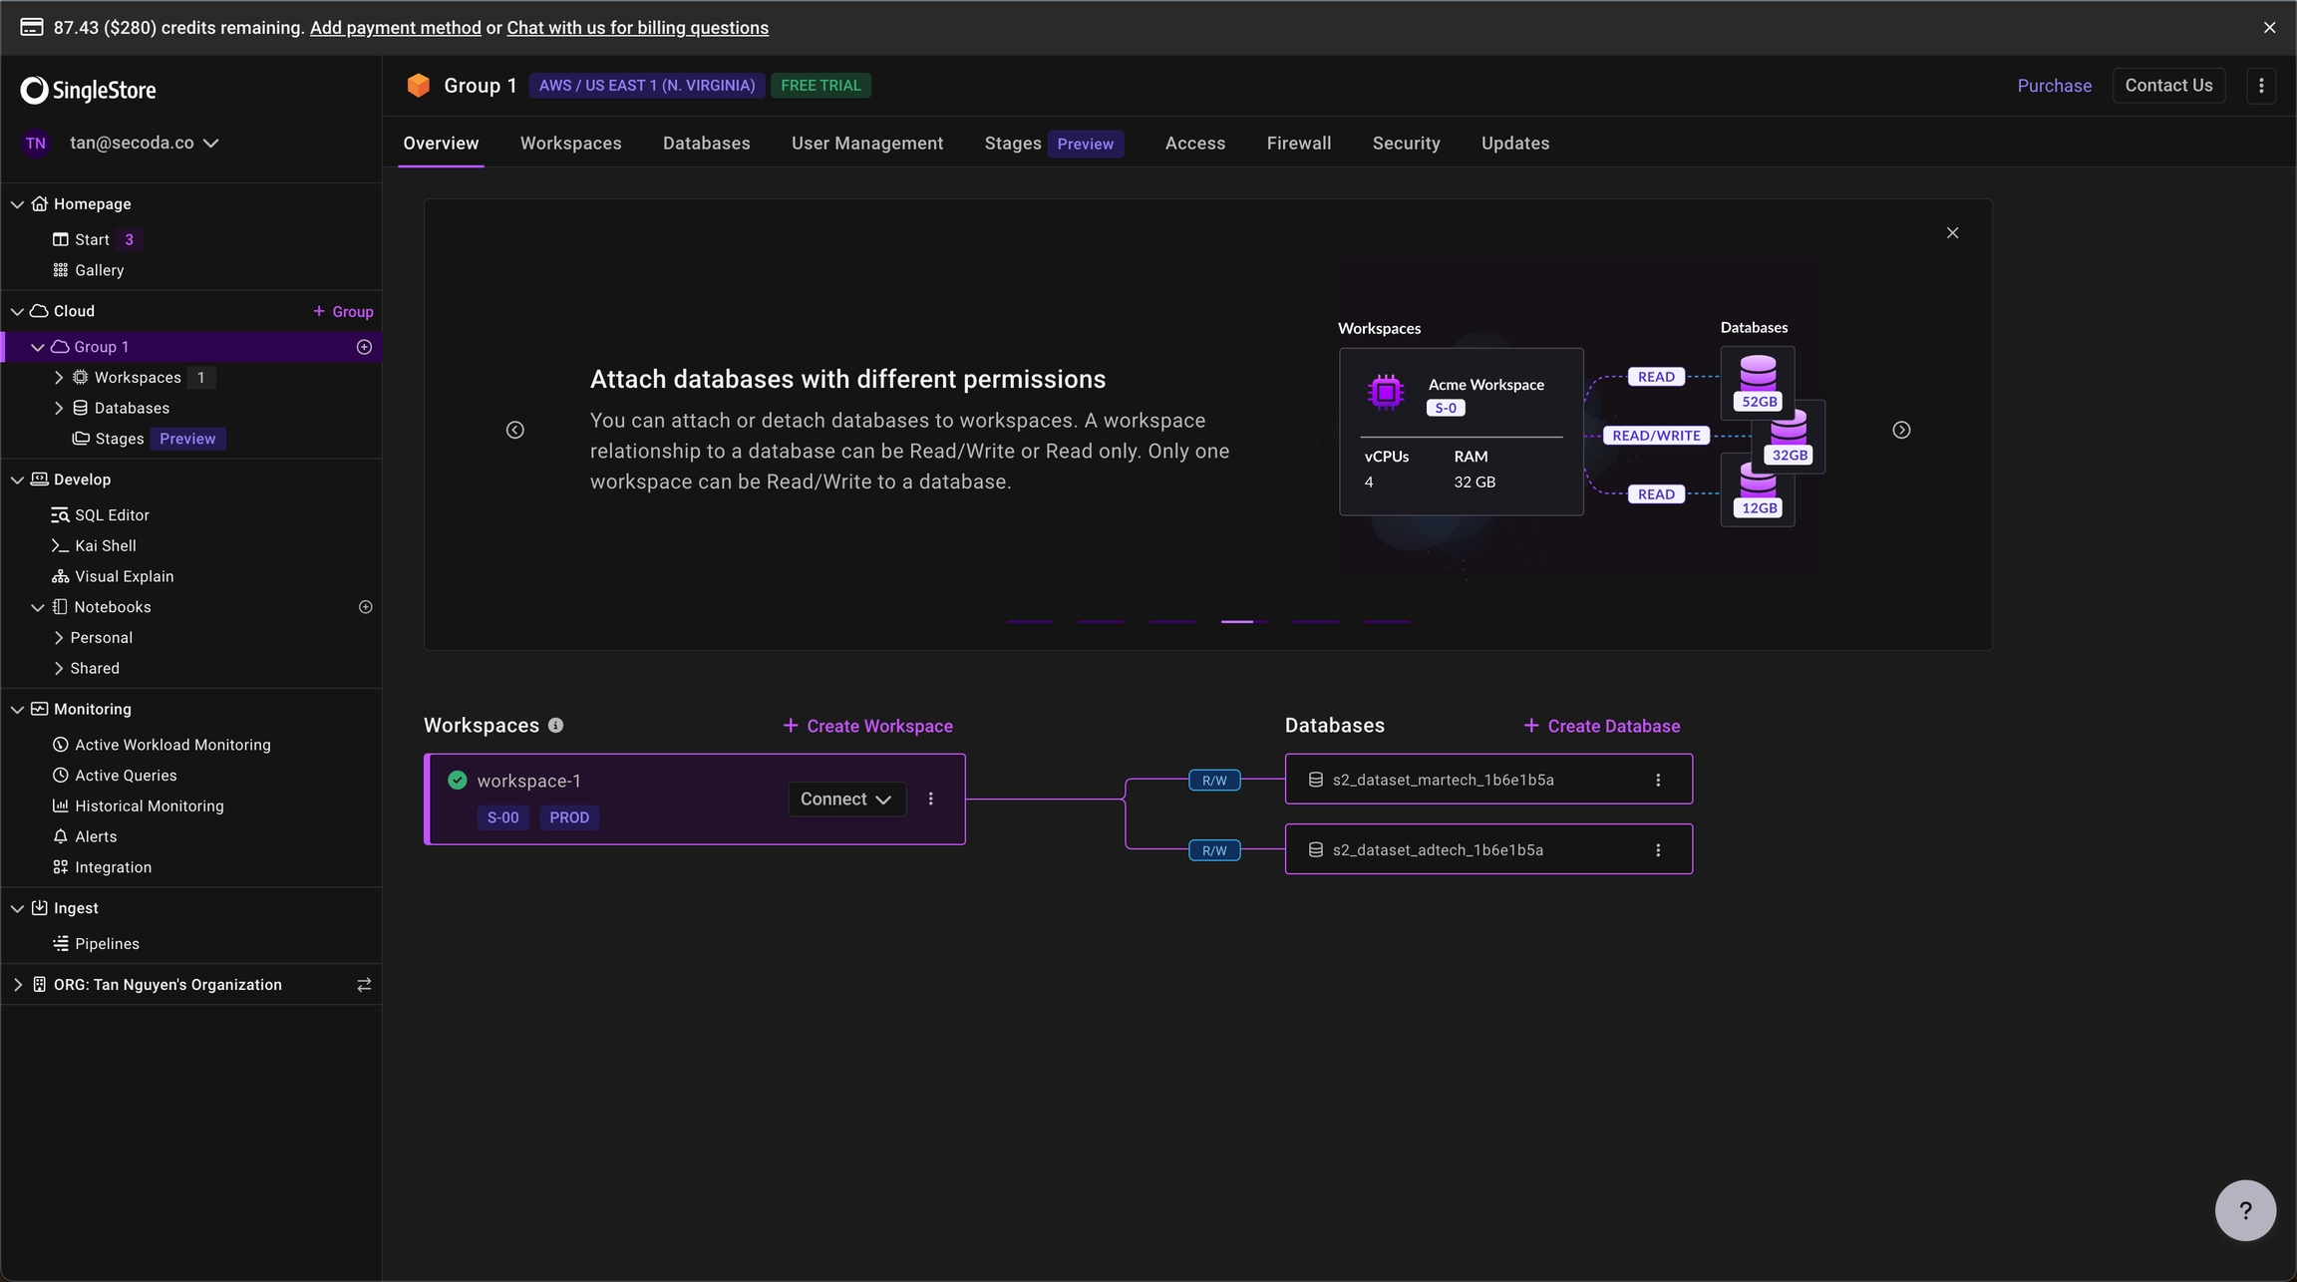Image resolution: width=2297 pixels, height=1282 pixels.
Task: Open the help question mark button
Action: point(2245,1210)
